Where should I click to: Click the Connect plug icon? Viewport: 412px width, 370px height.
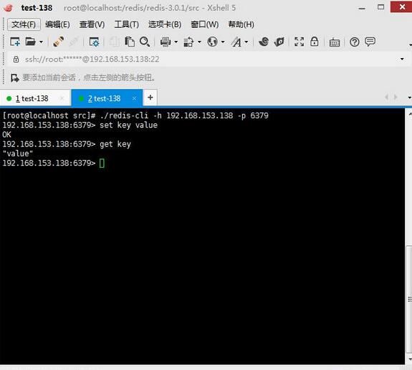(x=58, y=42)
